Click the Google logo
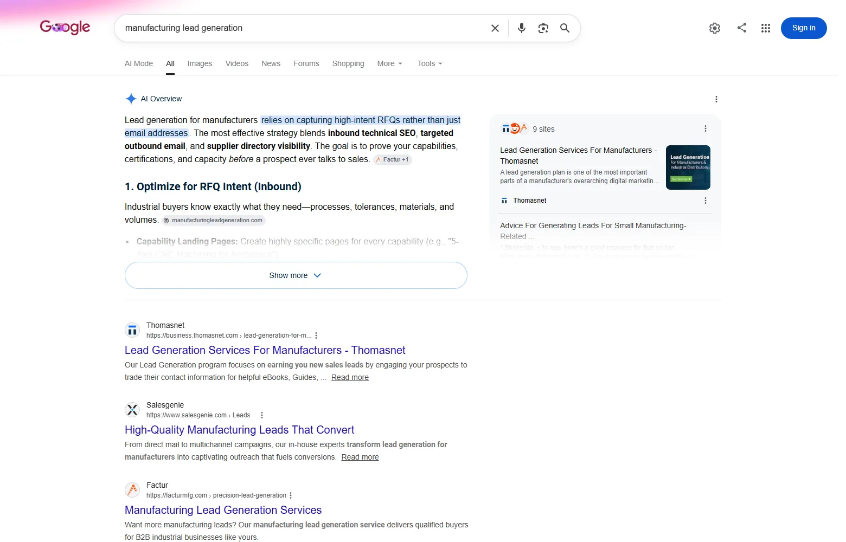 click(x=65, y=27)
